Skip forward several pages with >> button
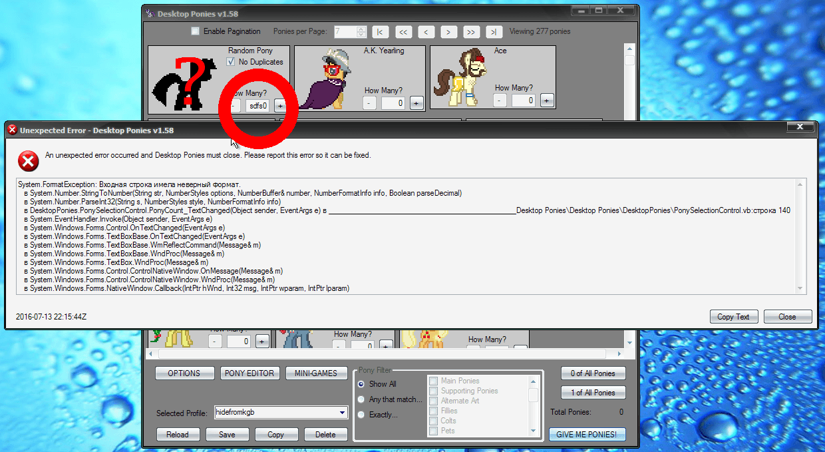The image size is (825, 452). tap(471, 31)
